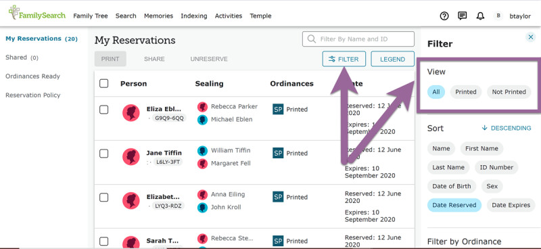This screenshot has width=541, height=249.
Task: Open the Reservation Policy link
Action: coord(32,95)
